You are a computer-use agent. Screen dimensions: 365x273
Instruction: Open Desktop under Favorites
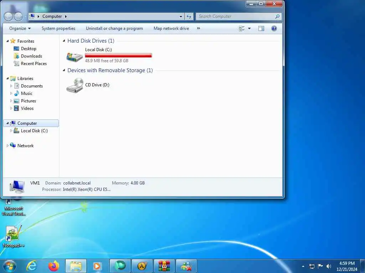pyautogui.click(x=29, y=48)
